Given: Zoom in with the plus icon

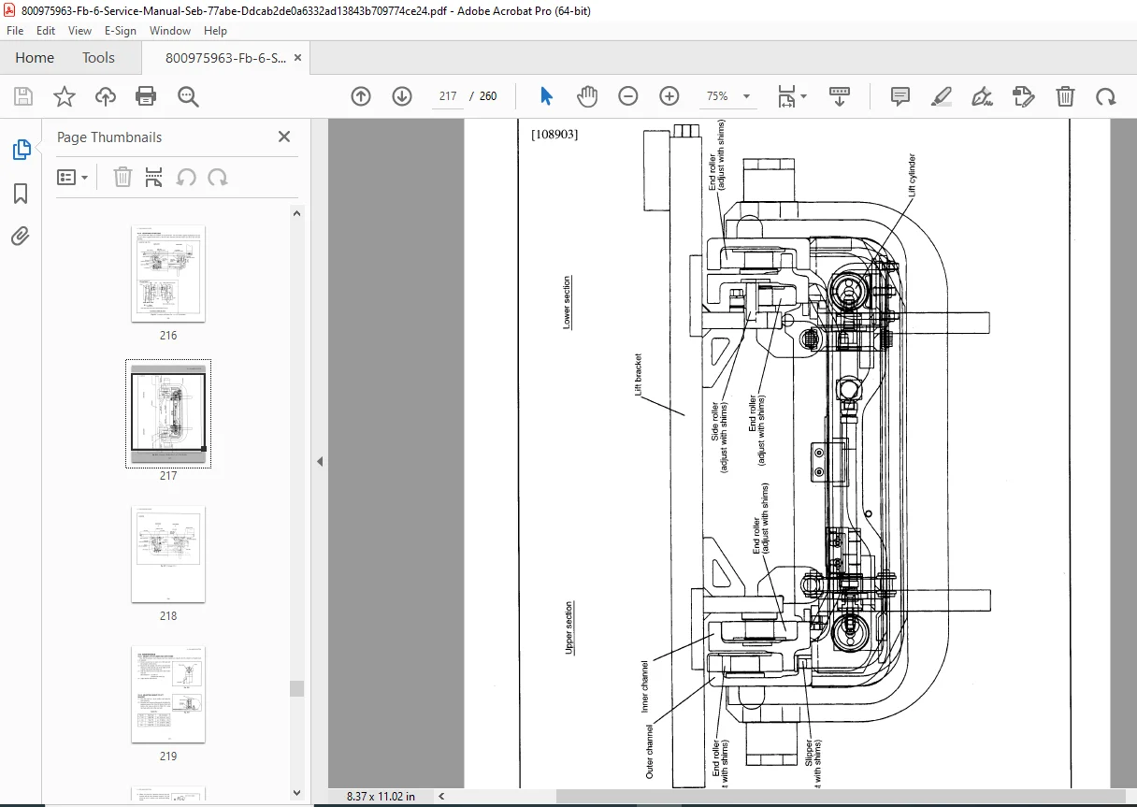Looking at the screenshot, I should pos(669,96).
